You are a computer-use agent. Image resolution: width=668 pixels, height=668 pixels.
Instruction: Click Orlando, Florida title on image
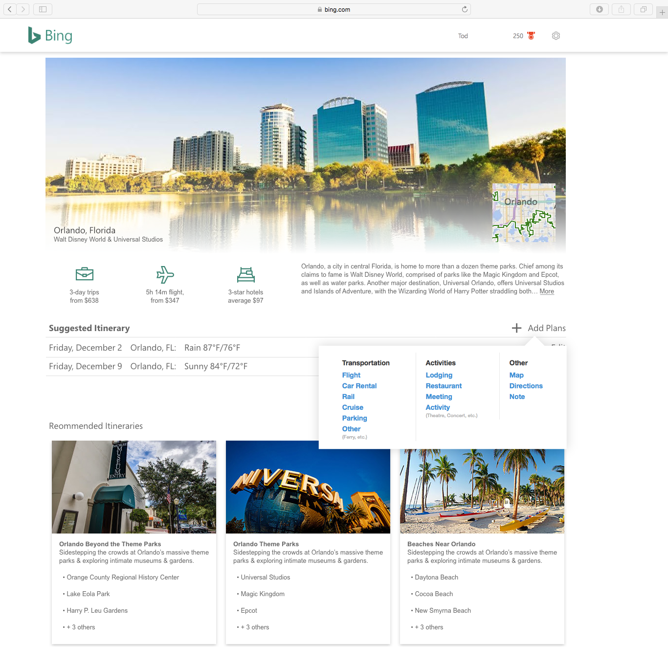[x=85, y=230]
